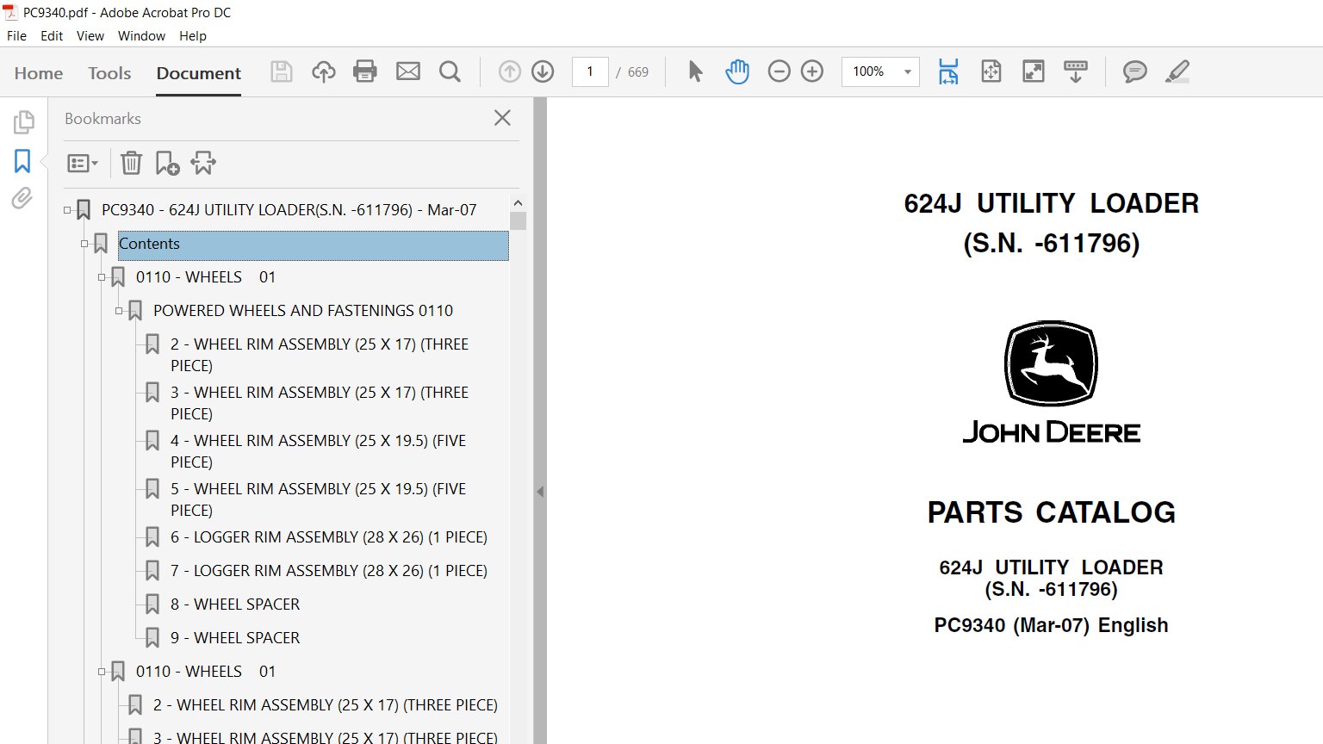
Task: Open the zoom level dropdown
Action: [908, 71]
